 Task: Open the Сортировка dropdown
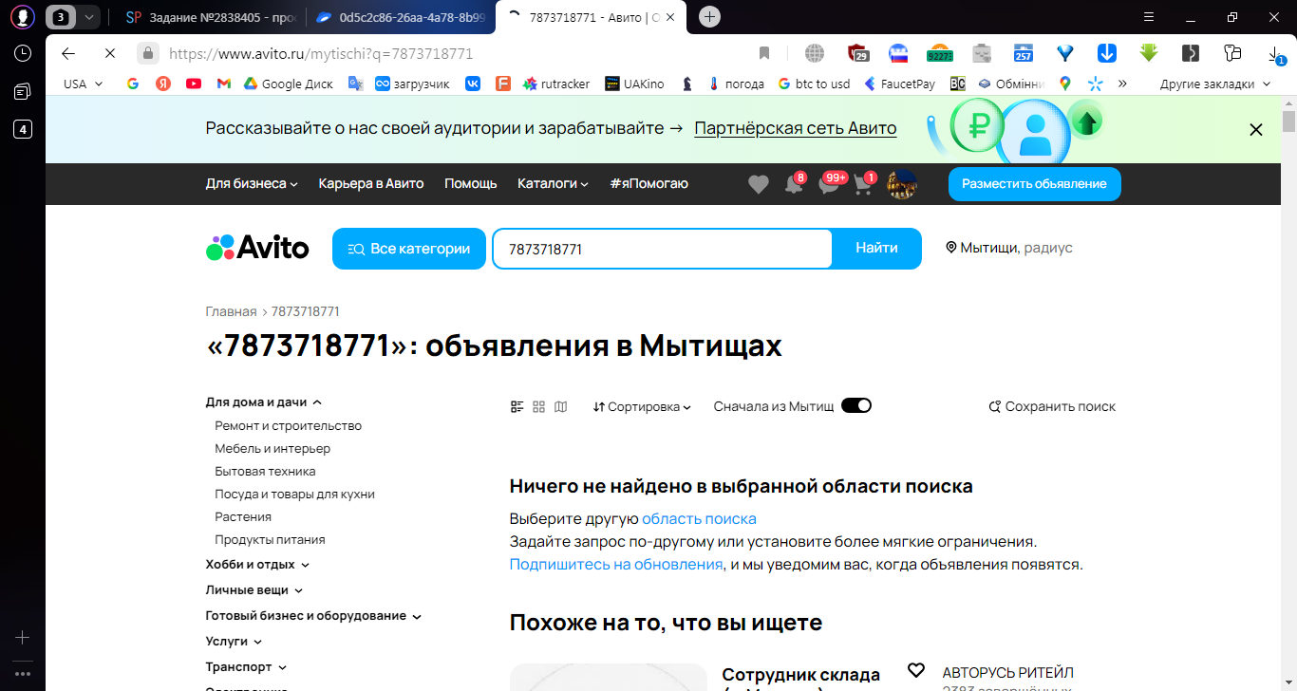642,406
